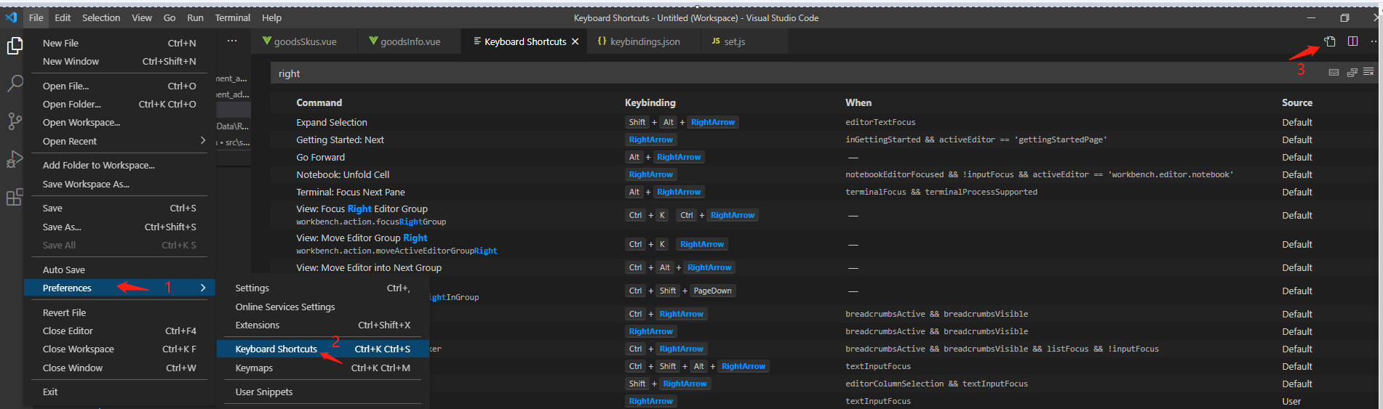Screen dimensions: 1383x409
Task: Expand Open Recent submenu arrow
Action: click(203, 141)
